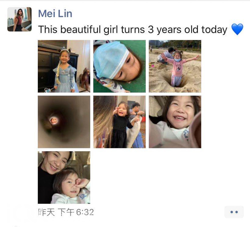The image size is (250, 227).
Task: Click the "Mei Lin" username text
Action: [55, 14]
